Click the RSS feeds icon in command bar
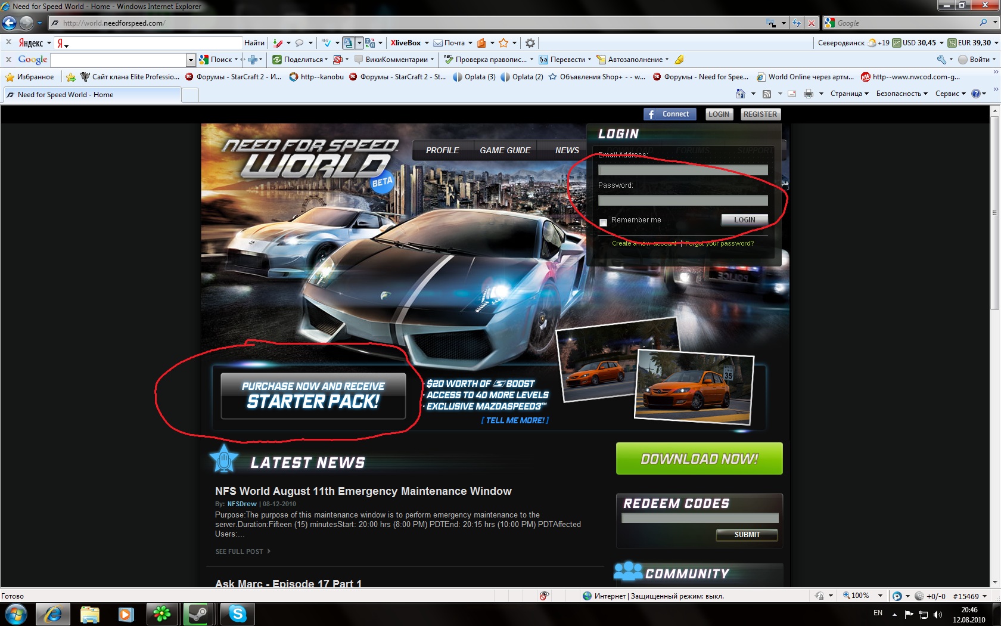Image resolution: width=1001 pixels, height=626 pixels. point(767,94)
